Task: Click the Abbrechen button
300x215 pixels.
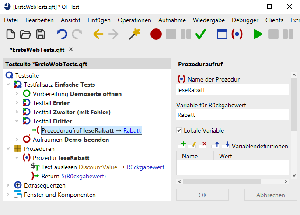Action: (x=271, y=195)
